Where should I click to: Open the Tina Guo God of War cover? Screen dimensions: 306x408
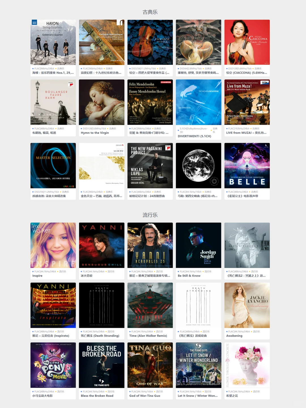[150, 365]
